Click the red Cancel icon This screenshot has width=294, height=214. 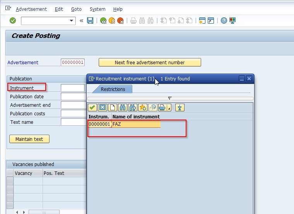(x=120, y=21)
